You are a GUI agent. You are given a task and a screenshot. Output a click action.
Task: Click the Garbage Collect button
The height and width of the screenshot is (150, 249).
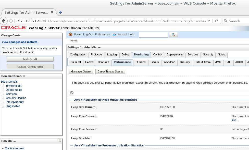[81, 71]
